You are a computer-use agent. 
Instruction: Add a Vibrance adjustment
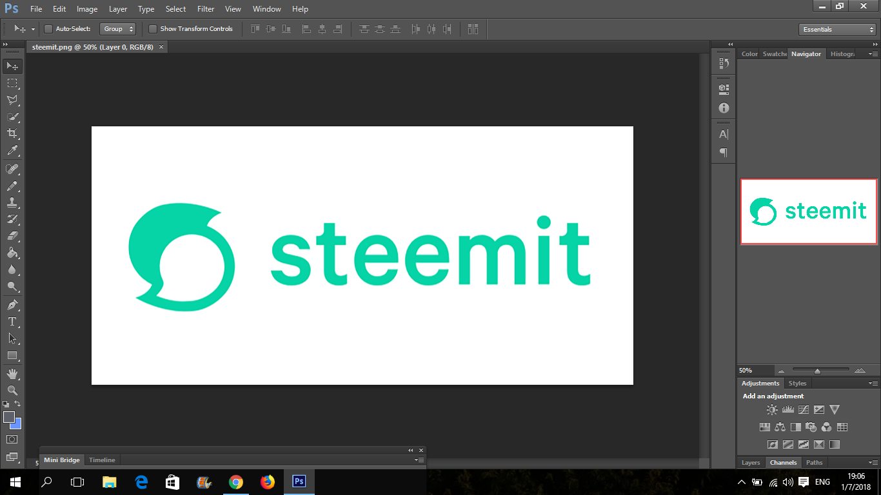click(x=835, y=409)
